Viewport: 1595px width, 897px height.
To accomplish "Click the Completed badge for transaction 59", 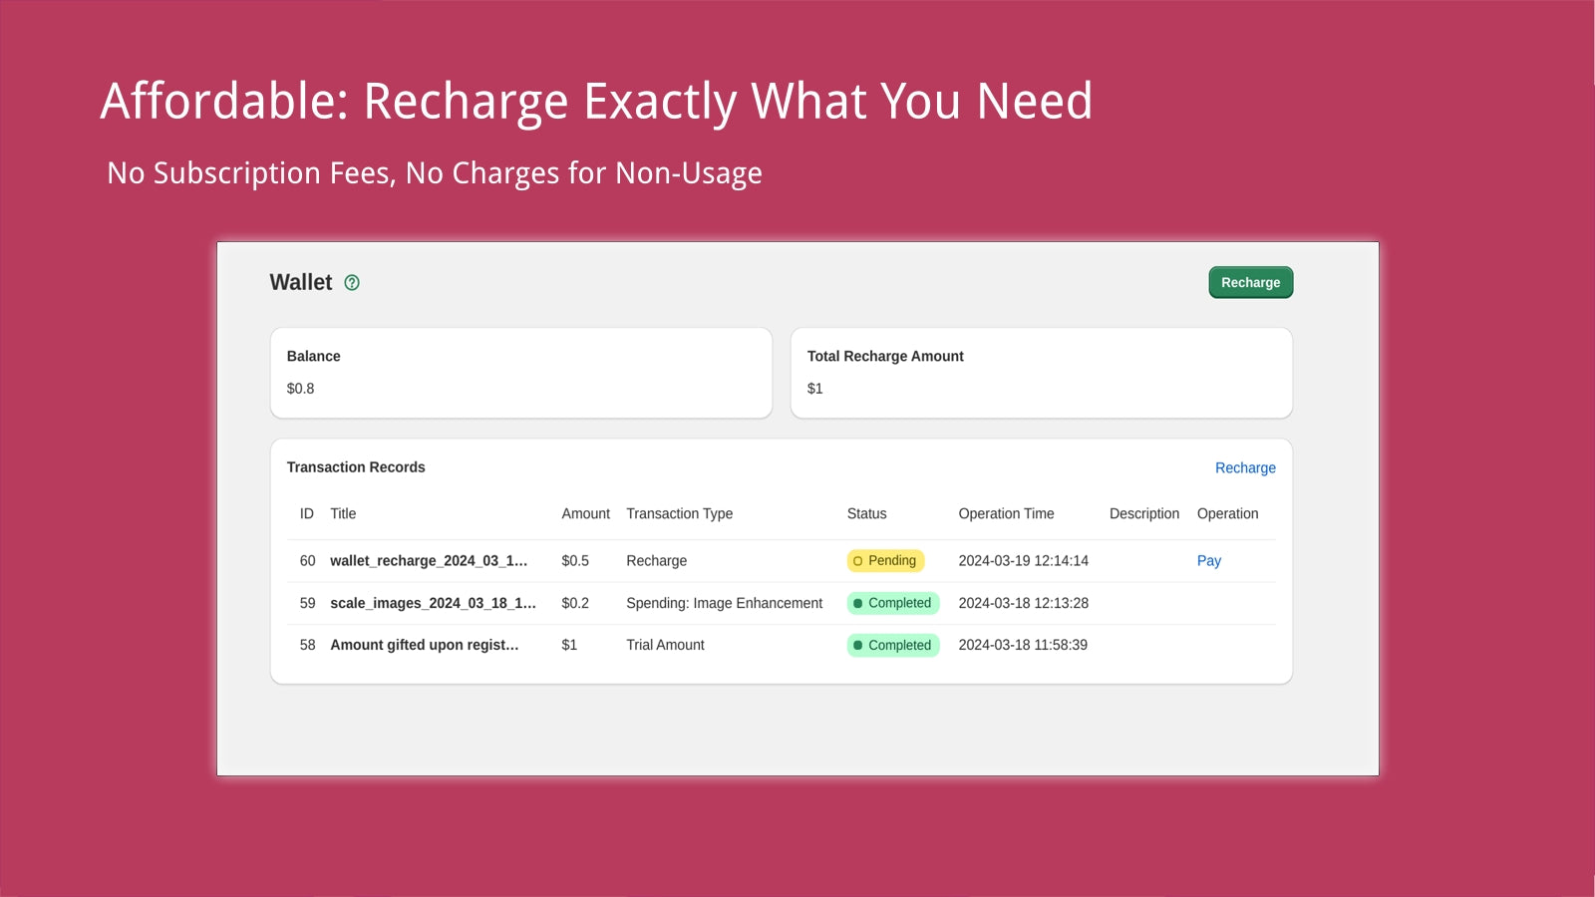I will [892, 603].
